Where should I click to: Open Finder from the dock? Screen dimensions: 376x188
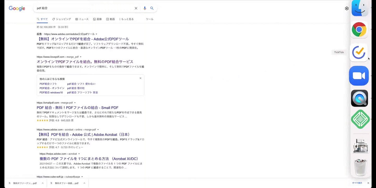coord(360,8)
